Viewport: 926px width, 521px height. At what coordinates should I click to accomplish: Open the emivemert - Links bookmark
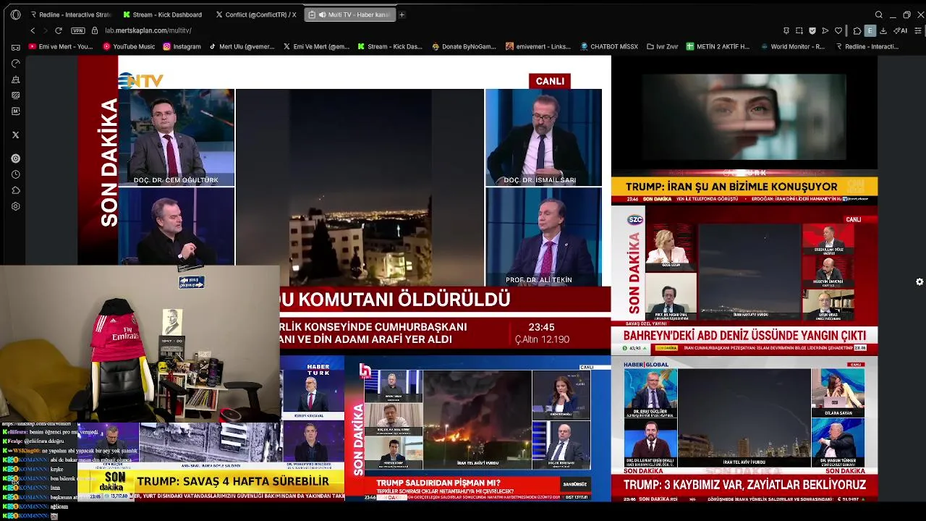(538, 46)
